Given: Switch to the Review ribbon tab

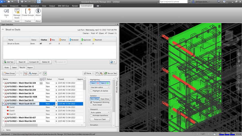Looking at the screenshot, I should click(24, 6).
